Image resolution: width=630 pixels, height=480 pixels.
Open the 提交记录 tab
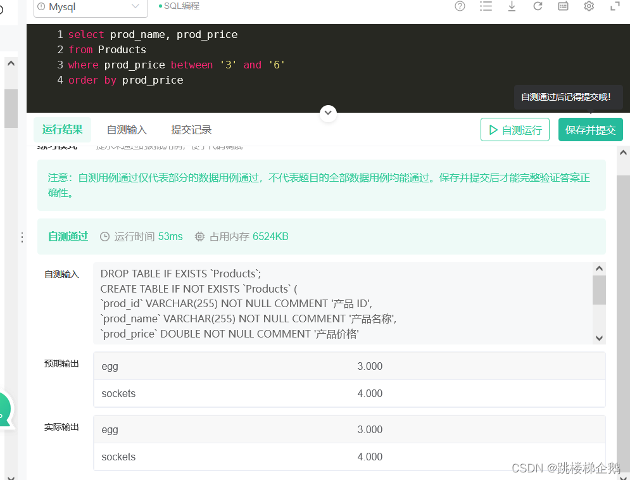click(x=191, y=129)
